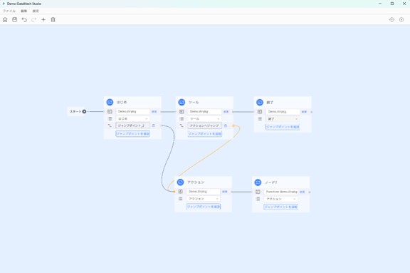This screenshot has height=273, width=410.
Task: Click the blue icon of the アクション node
Action: pos(180,182)
